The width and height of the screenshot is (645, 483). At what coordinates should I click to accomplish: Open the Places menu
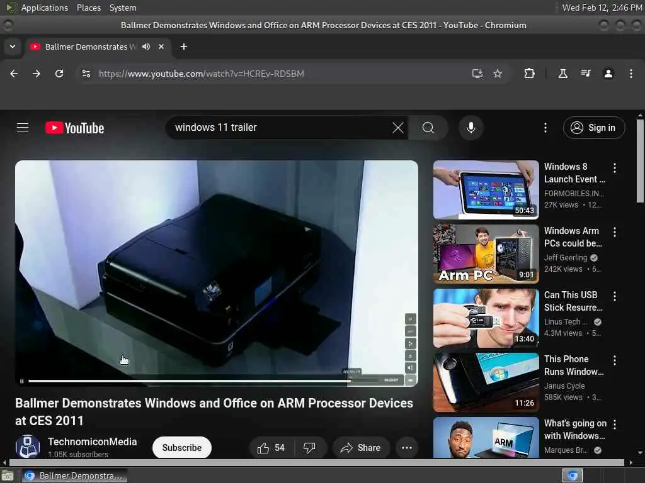(88, 8)
